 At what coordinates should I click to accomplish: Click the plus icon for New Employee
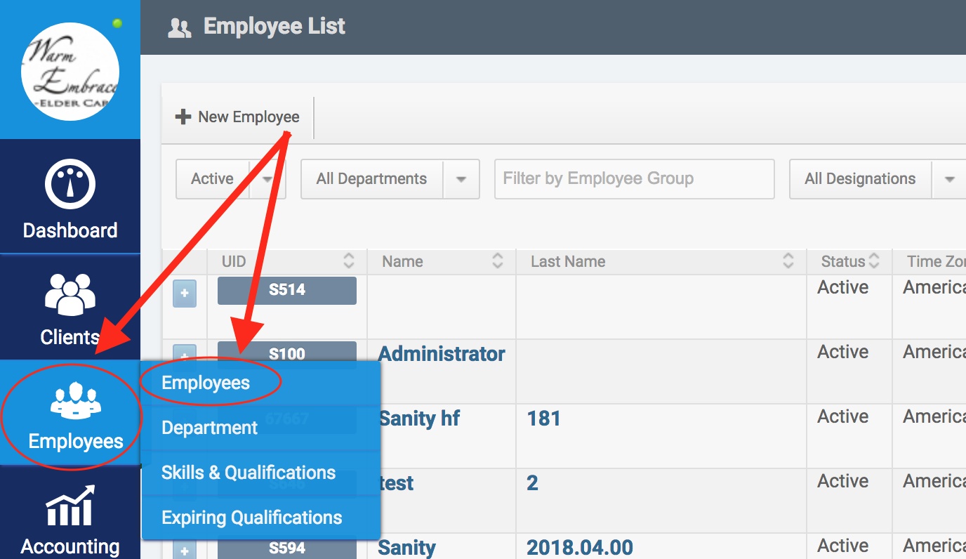tap(183, 117)
